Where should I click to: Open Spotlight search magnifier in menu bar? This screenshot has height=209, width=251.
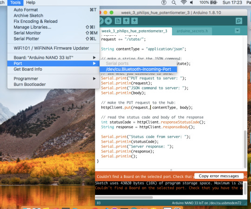click(174, 3)
